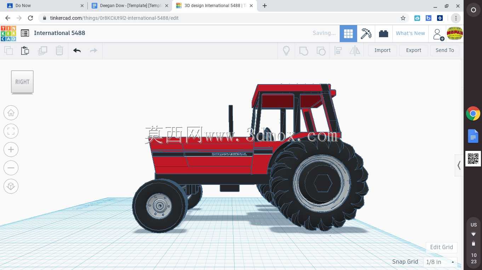Click the Send To button
Screen dimensions: 482x270
click(x=444, y=50)
